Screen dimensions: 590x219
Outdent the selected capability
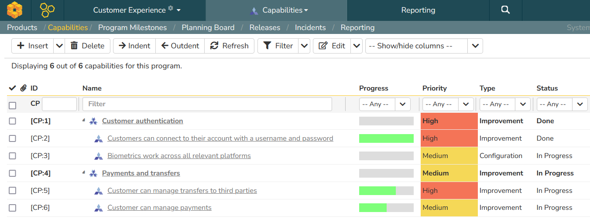coord(180,46)
